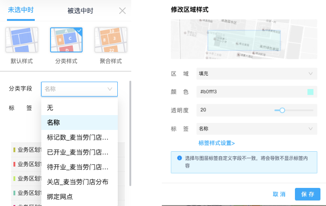
Task: Choose 绑定网点 option in the list
Action: 79,197
